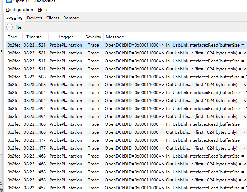247x192 pixels.
Task: Sort by the Severity column header
Action: pyautogui.click(x=93, y=37)
